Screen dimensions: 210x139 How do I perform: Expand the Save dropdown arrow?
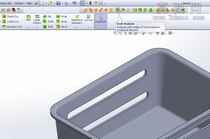click(x=62, y=3)
